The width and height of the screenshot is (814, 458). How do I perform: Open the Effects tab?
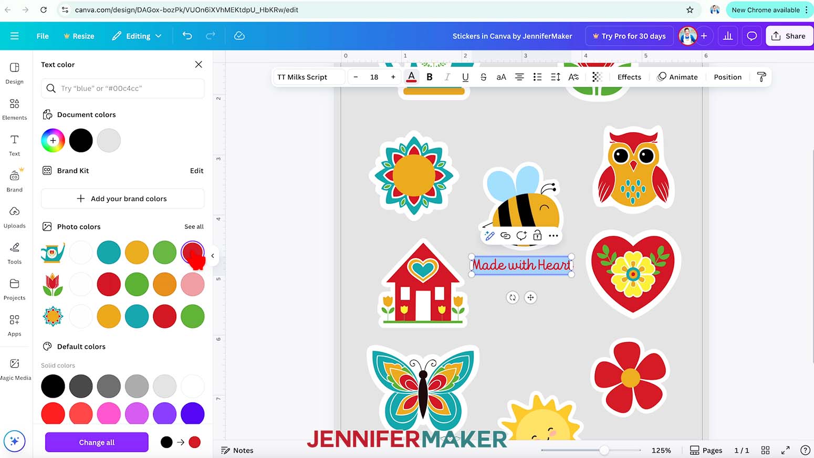[x=629, y=77]
